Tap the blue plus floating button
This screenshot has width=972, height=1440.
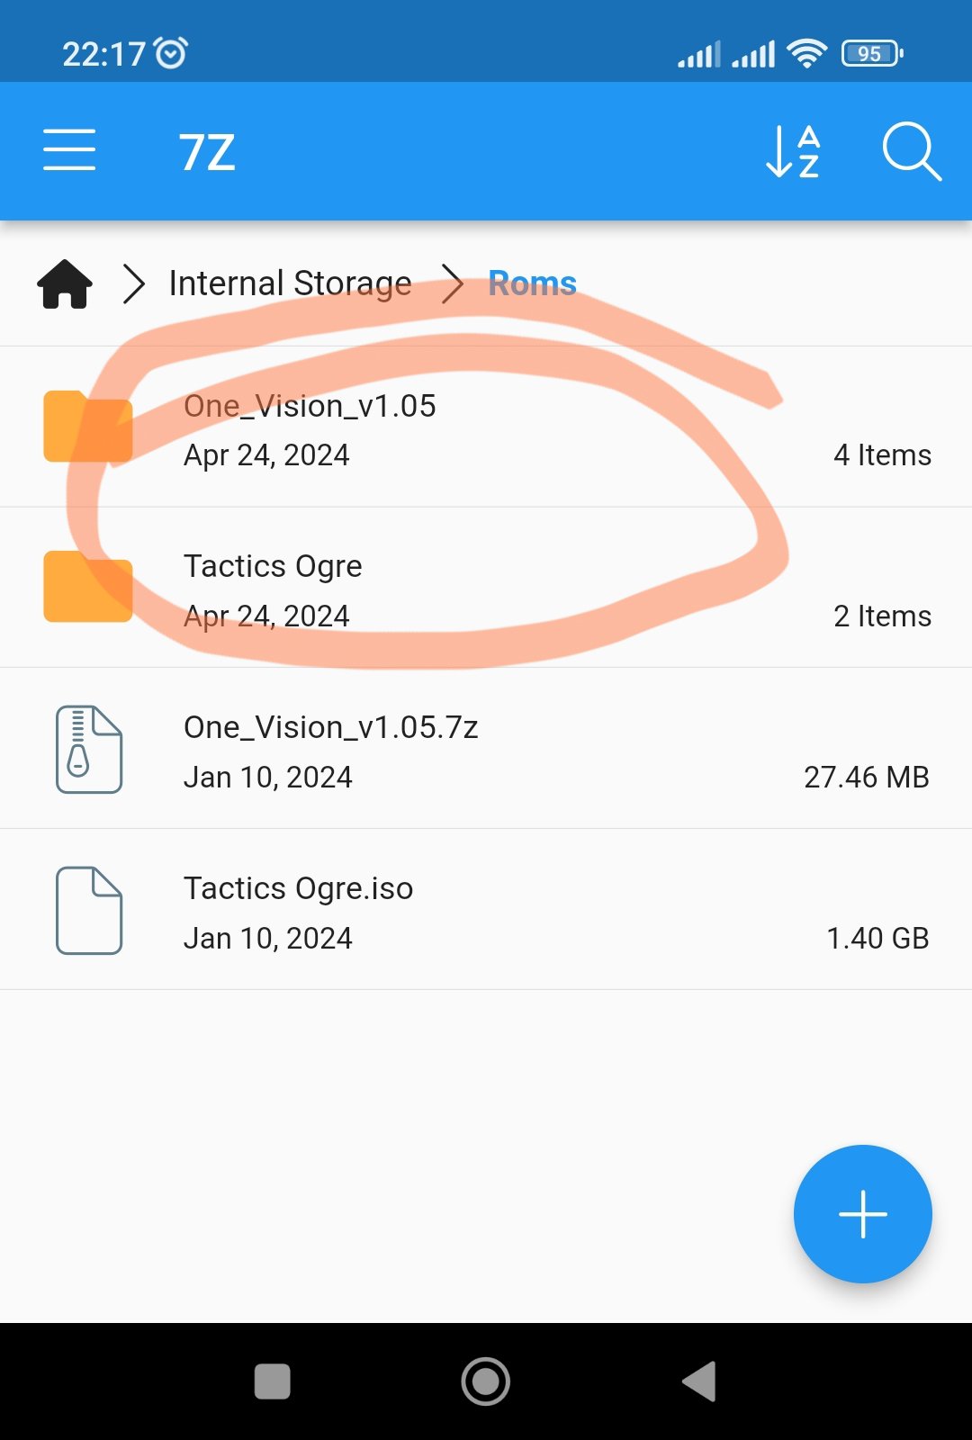862,1213
